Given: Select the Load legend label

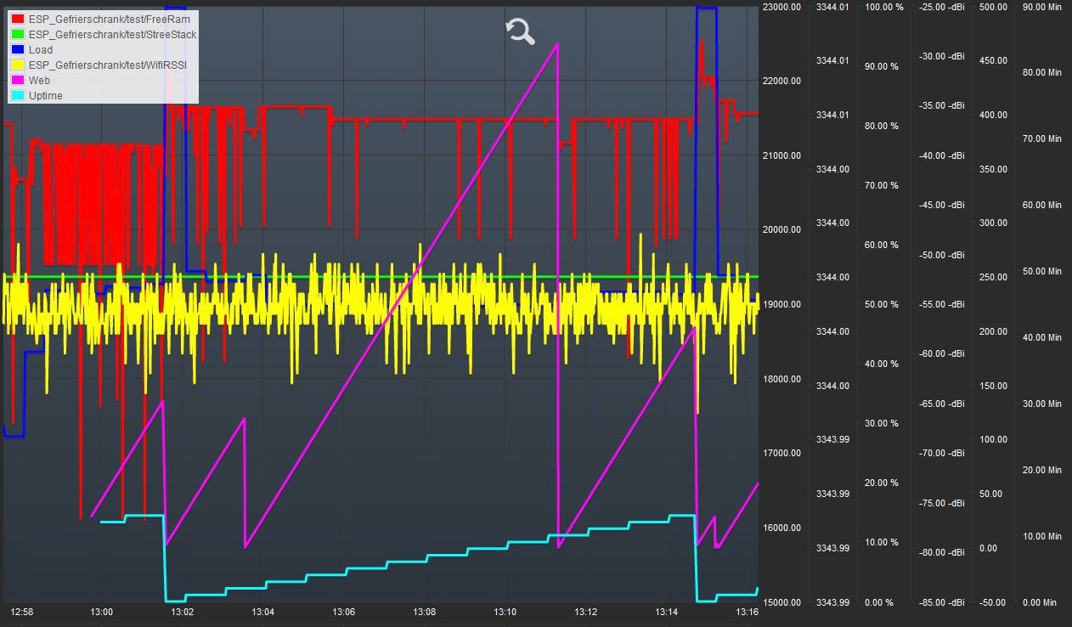Looking at the screenshot, I should point(41,49).
